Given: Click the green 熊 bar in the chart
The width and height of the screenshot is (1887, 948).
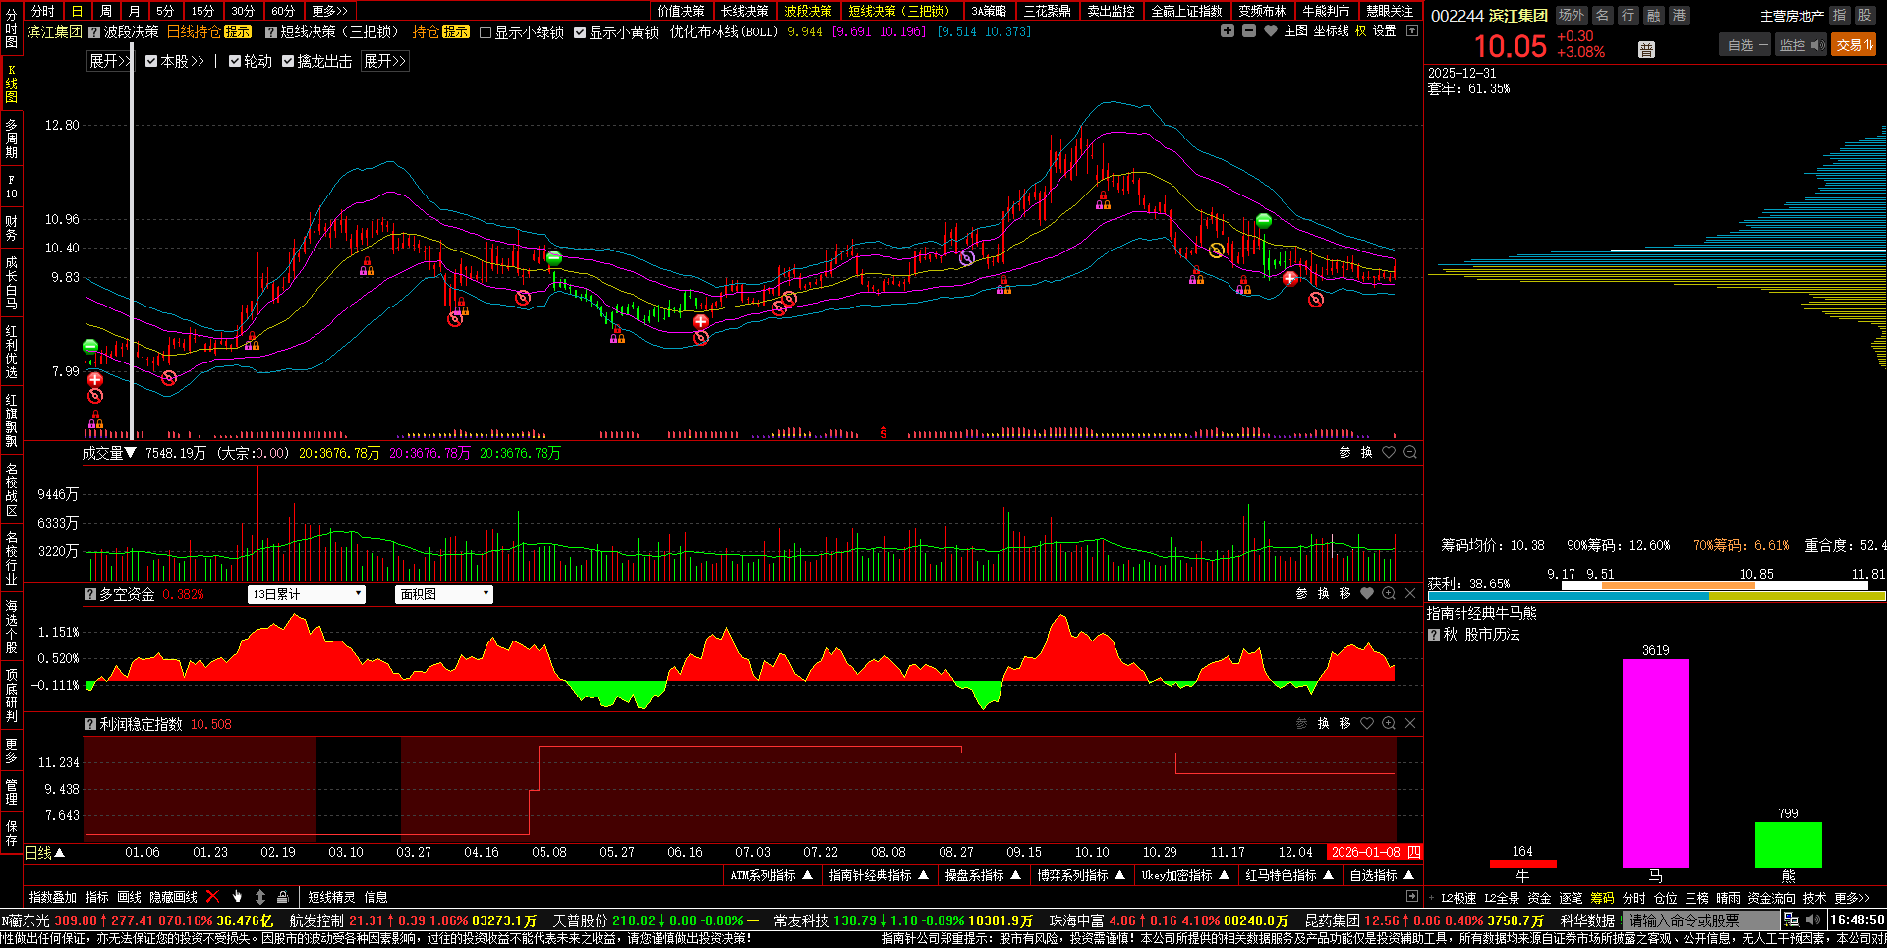Looking at the screenshot, I should point(1788,845).
